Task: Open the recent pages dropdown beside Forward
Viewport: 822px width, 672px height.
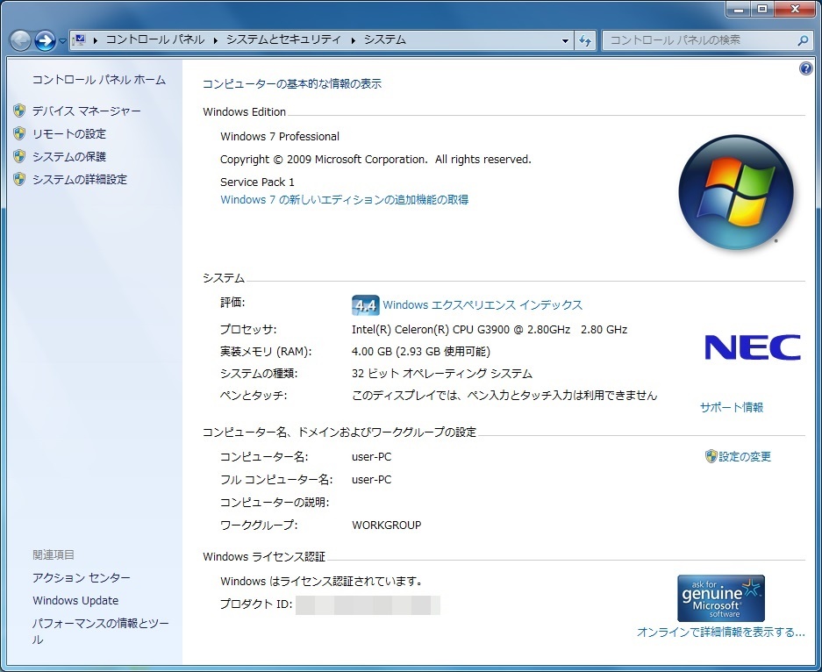Action: click(62, 41)
